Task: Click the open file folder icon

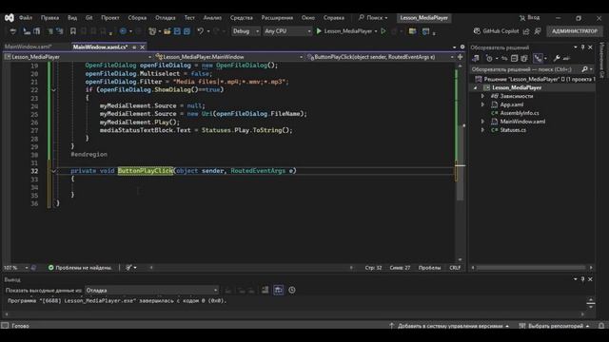Action: click(x=167, y=31)
